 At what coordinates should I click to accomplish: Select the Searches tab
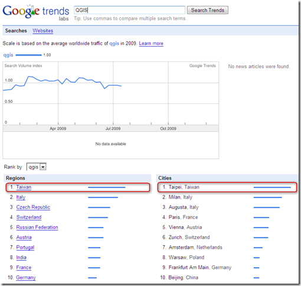16,31
